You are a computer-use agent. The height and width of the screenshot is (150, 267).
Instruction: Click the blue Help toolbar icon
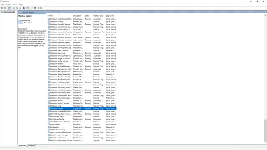point(24,8)
